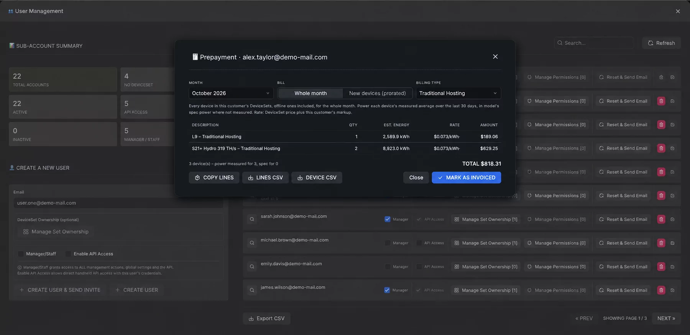Delete user michael.brown with red trash icon

[x=661, y=243]
